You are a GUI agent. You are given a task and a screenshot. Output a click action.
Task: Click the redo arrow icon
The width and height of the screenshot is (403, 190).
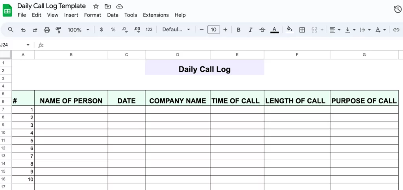(x=35, y=30)
